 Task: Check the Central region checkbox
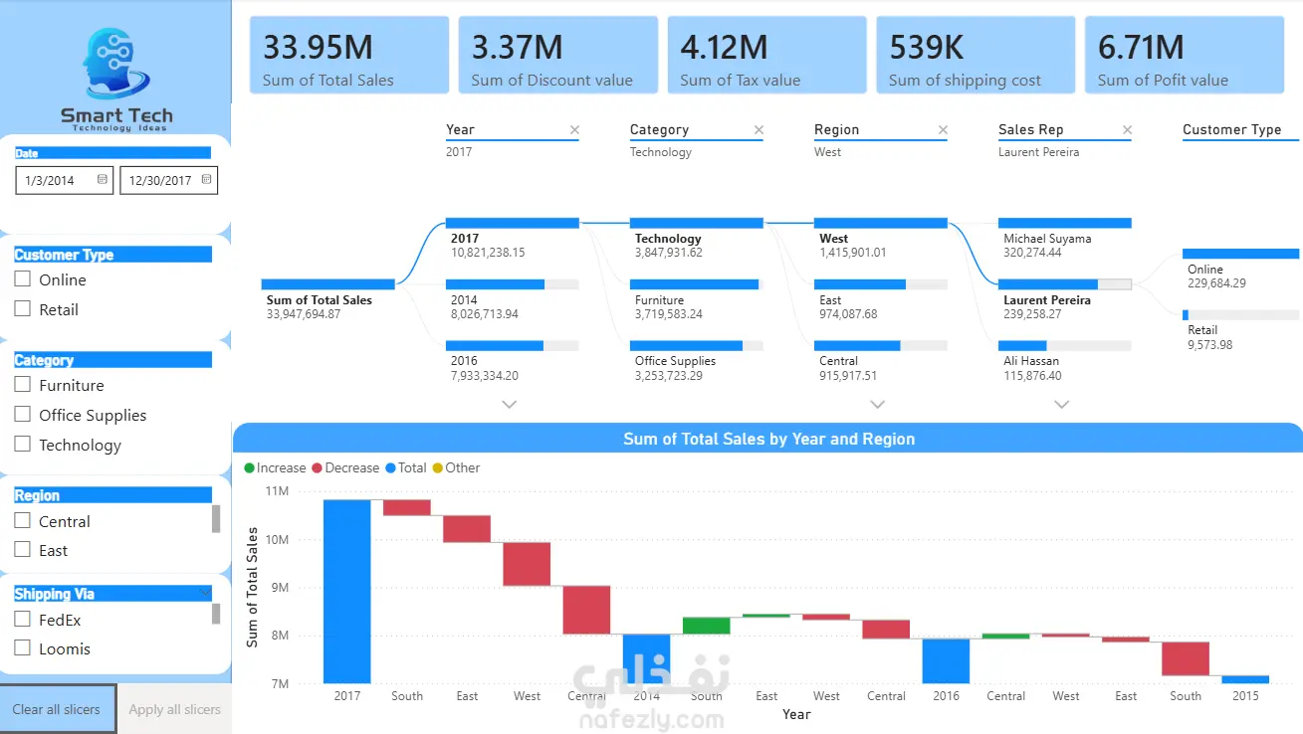(x=23, y=521)
